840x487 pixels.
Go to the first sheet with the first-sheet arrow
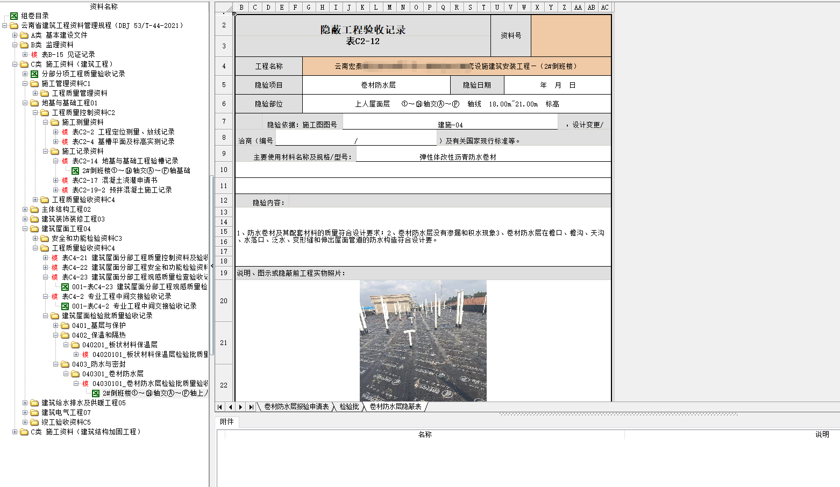[220, 407]
